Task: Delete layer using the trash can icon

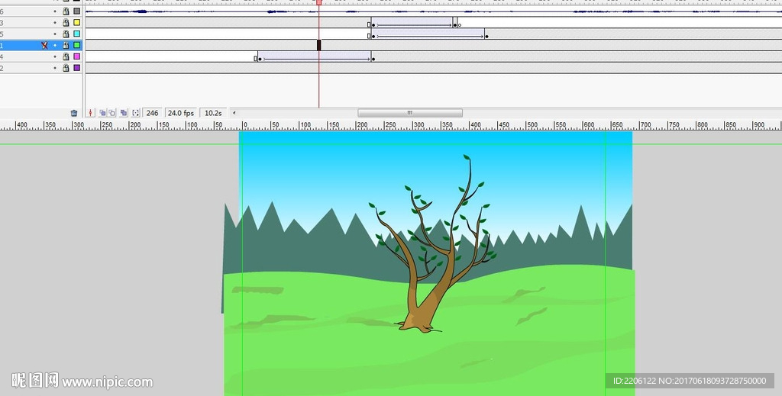Action: tap(74, 113)
